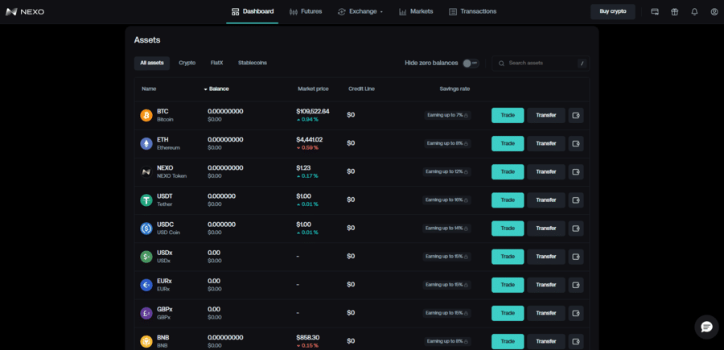The width and height of the screenshot is (724, 350).
Task: Open the Transactions tab
Action: pos(473,11)
